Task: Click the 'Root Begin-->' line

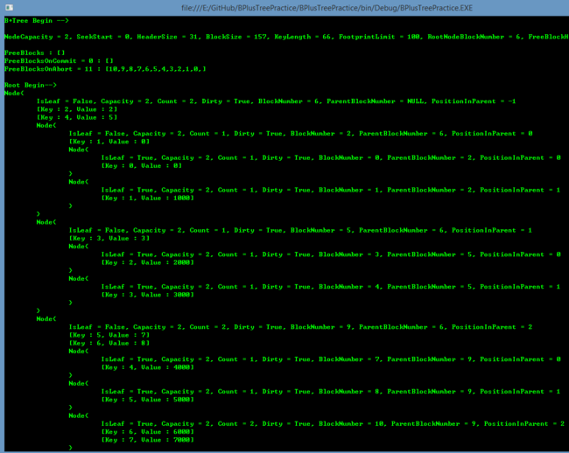Action: point(31,85)
